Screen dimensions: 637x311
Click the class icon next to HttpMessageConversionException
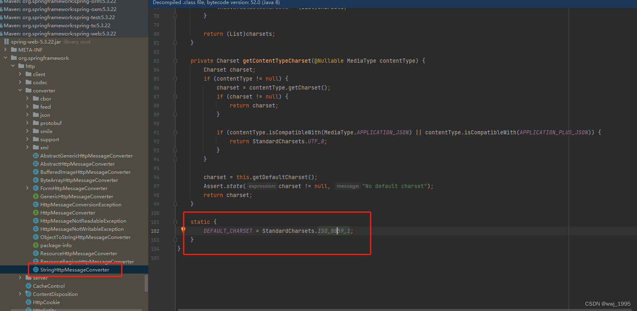pos(36,204)
